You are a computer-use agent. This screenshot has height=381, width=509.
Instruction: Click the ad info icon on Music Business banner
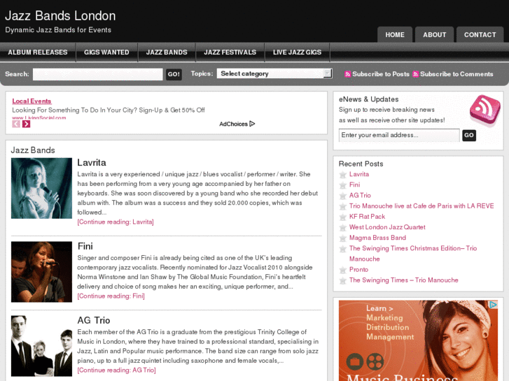coord(494,305)
